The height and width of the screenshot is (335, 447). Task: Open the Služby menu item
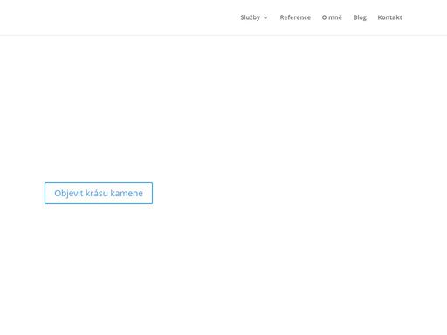tap(251, 17)
